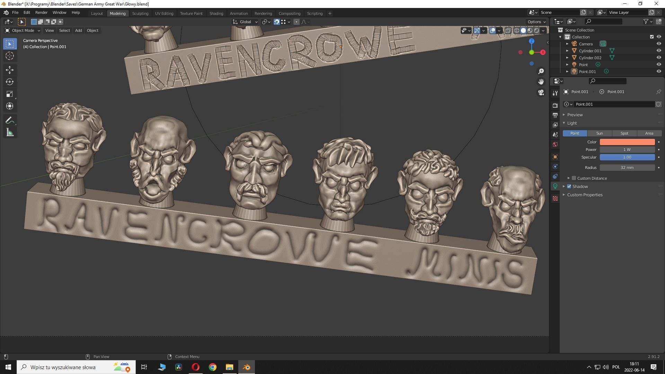The image size is (665, 374).
Task: Hide Cylinder.001 with its eye icon
Action: (659, 51)
